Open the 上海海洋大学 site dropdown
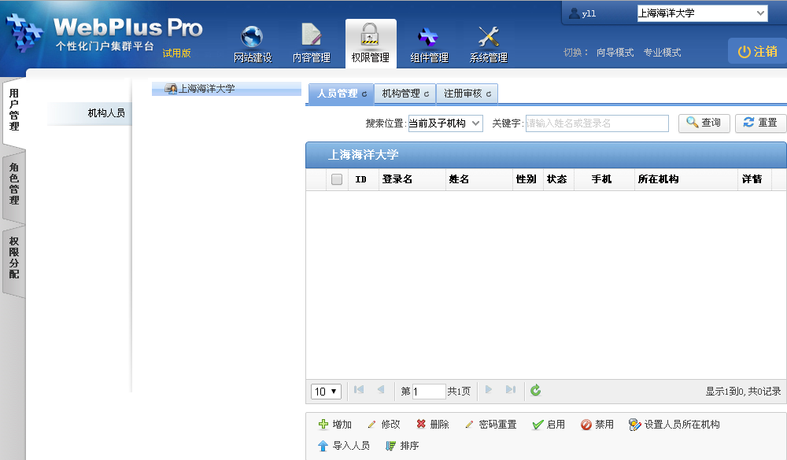 pyautogui.click(x=701, y=13)
